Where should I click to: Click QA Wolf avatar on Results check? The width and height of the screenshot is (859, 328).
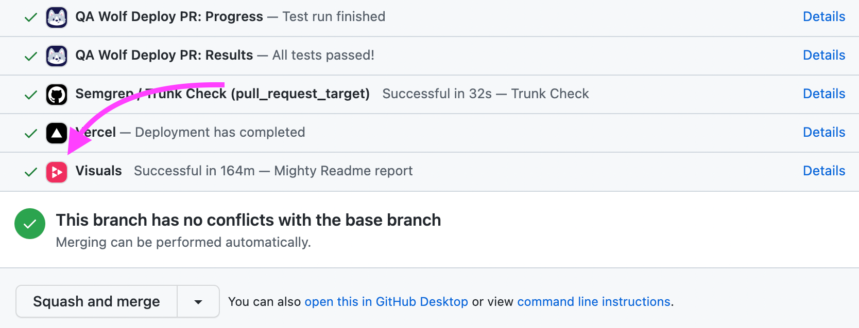(x=57, y=56)
